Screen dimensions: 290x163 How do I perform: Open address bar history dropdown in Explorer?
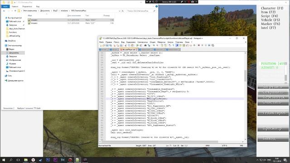[119, 11]
